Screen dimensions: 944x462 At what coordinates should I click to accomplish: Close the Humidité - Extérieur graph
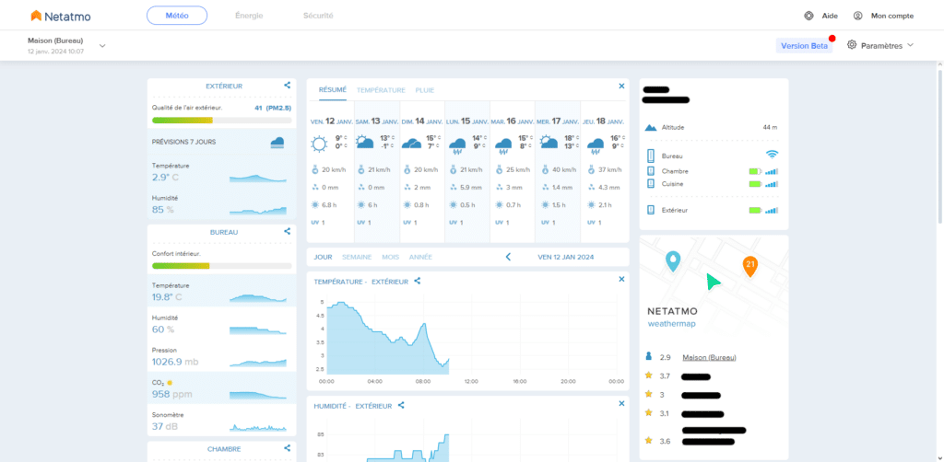pos(621,403)
